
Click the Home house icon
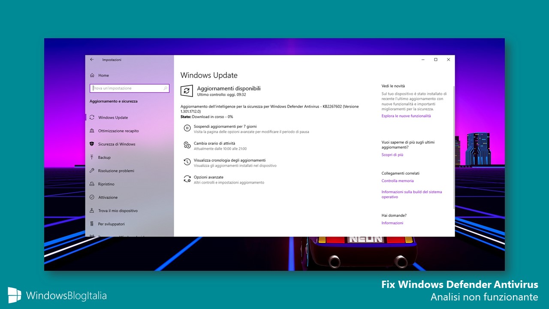(92, 75)
